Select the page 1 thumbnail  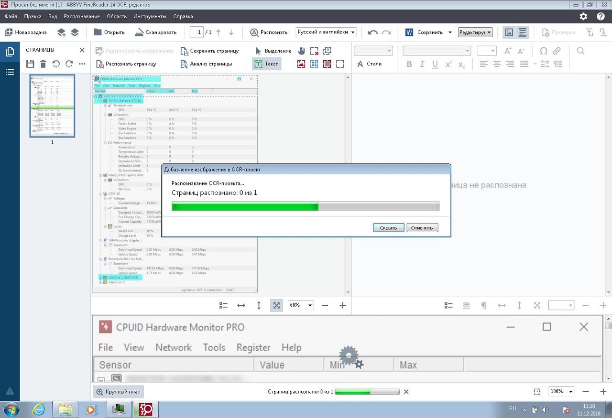pyautogui.click(x=52, y=106)
